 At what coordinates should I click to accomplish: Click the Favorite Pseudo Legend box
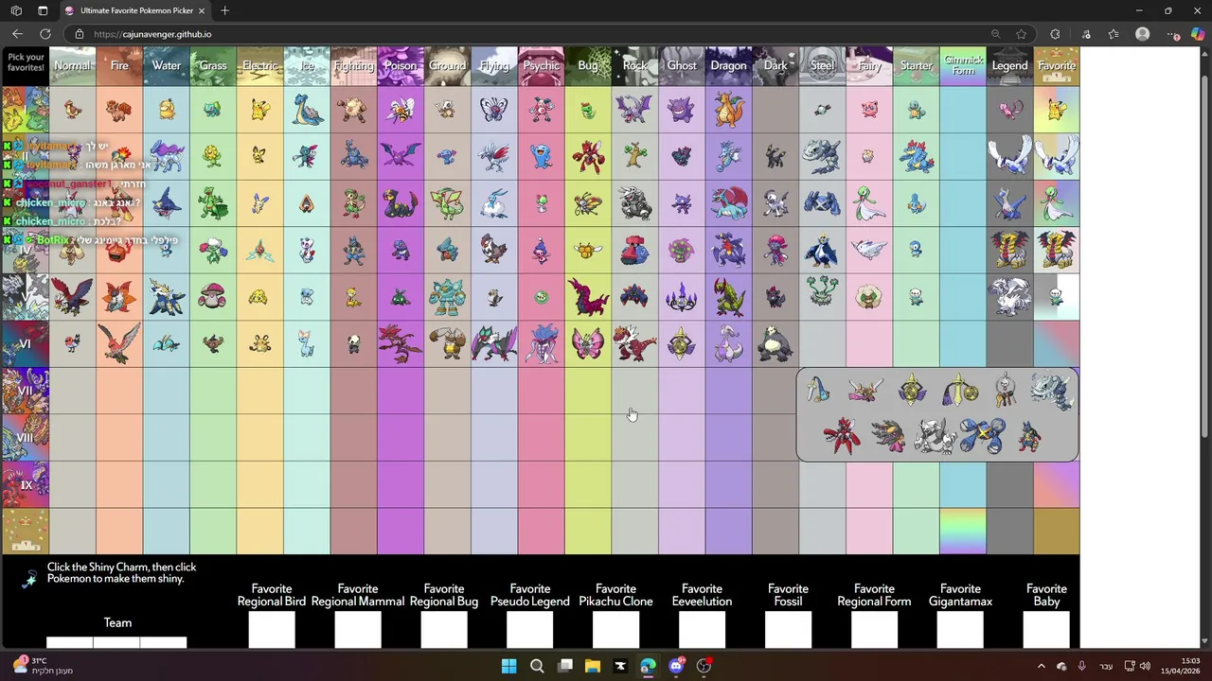pos(530,630)
